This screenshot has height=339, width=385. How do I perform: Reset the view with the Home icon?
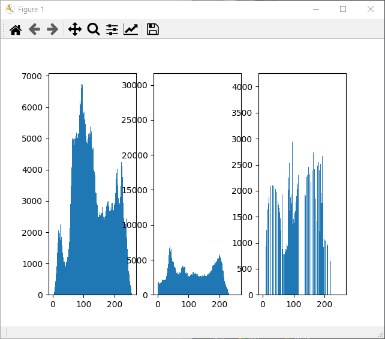click(x=16, y=29)
